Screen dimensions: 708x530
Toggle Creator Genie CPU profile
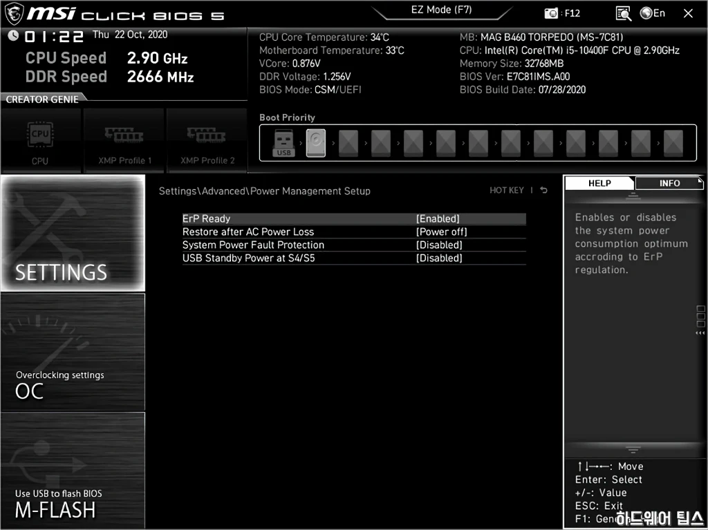[40, 141]
